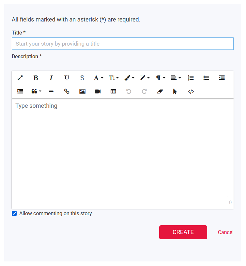Image resolution: width=246 pixels, height=266 pixels.
Task: Increase indent of the paragraph
Action: [20, 91]
